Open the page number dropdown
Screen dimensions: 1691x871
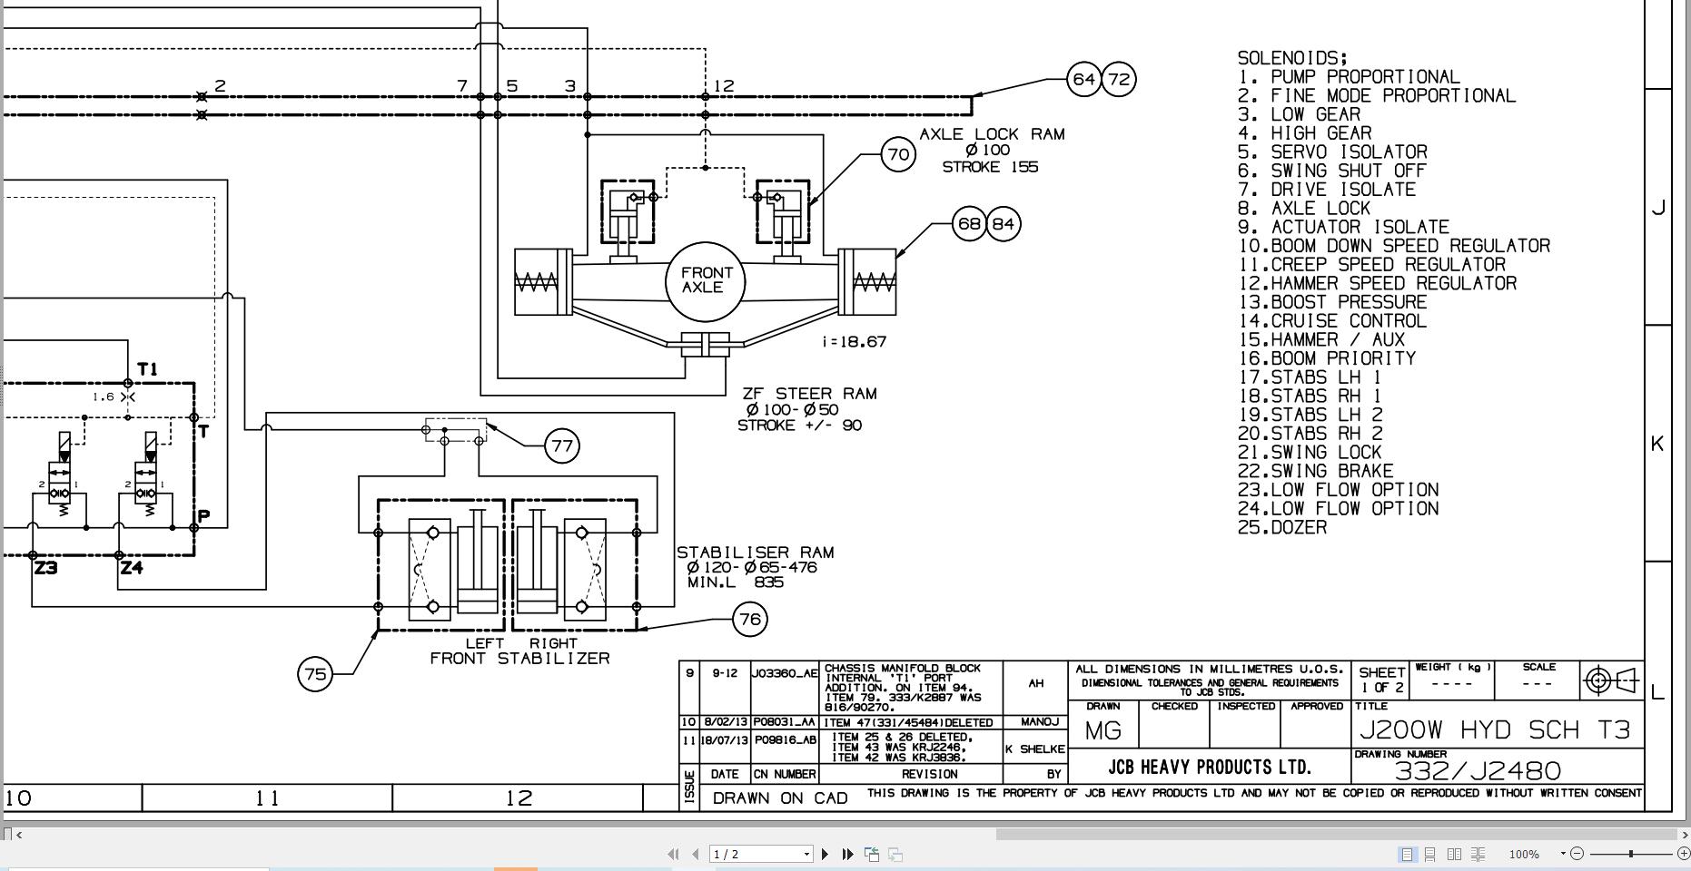806,854
